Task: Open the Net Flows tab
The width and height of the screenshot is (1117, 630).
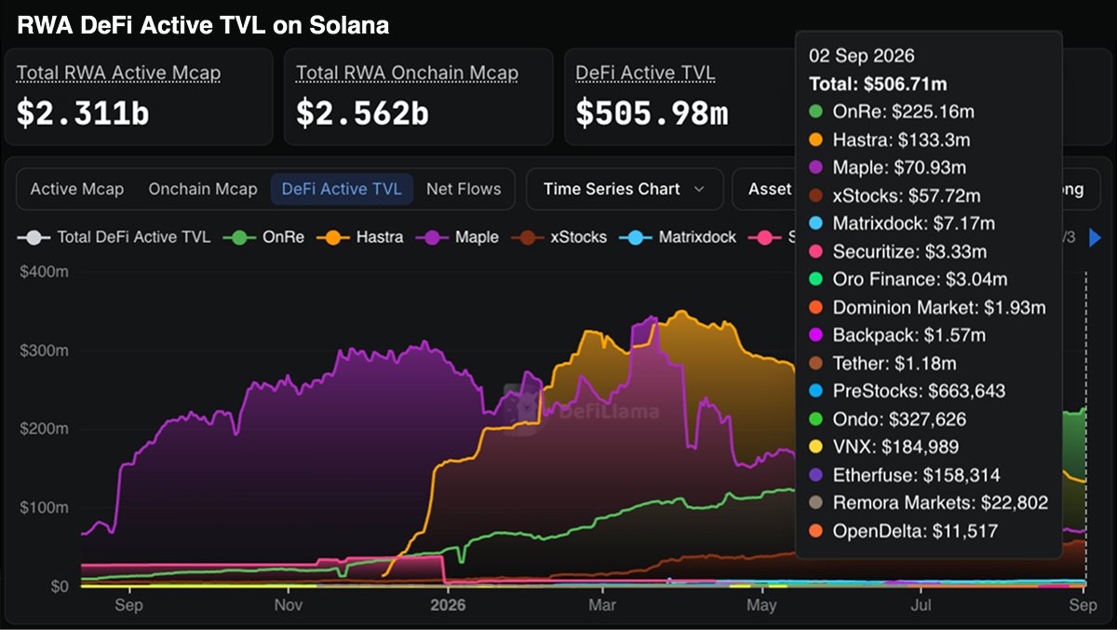Action: [x=464, y=189]
